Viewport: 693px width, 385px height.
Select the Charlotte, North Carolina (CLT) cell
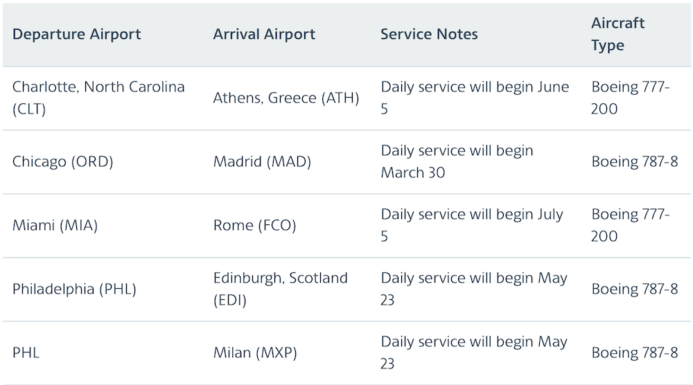click(x=98, y=98)
